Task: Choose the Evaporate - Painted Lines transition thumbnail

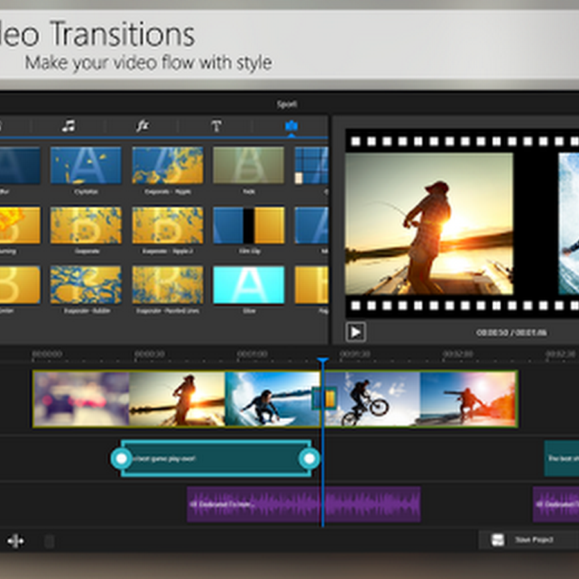Action: click(167, 285)
